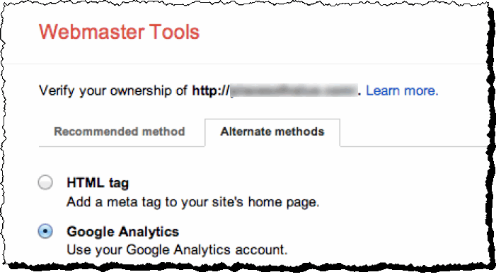Click the bold http:// prefix
This screenshot has width=501, height=277.
coord(211,90)
